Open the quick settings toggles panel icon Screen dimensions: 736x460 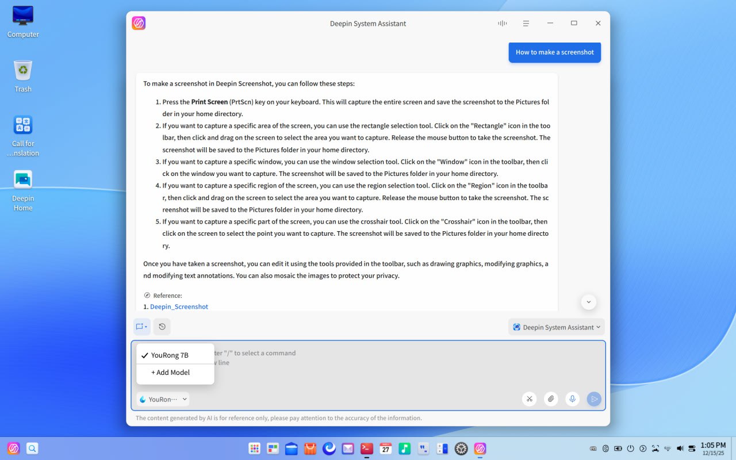[x=692, y=448]
